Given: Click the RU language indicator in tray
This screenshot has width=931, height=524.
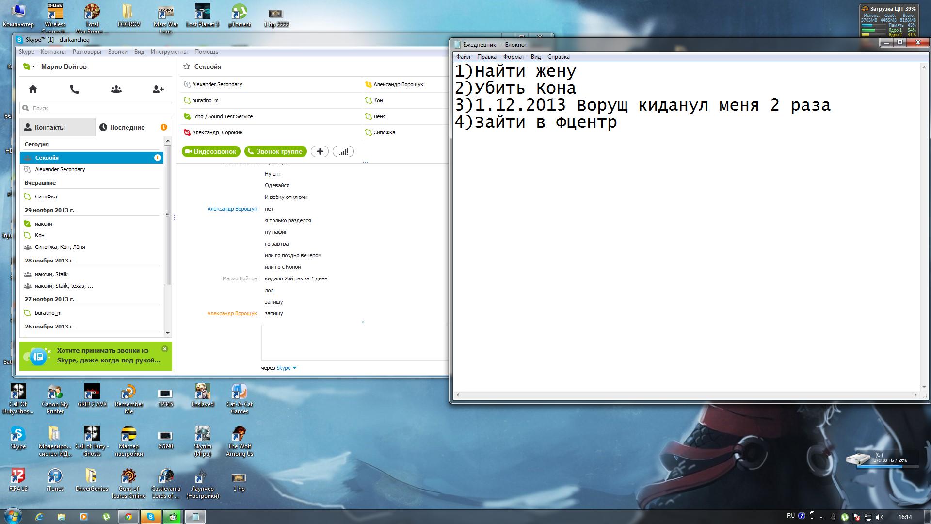Looking at the screenshot, I should (x=791, y=516).
